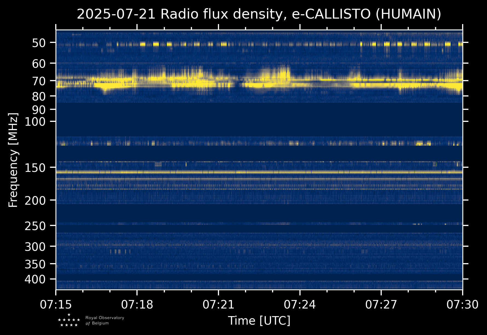The height and width of the screenshot is (335, 487).
Task: Click the 250 MHz frequency tick label
Action: [35, 226]
